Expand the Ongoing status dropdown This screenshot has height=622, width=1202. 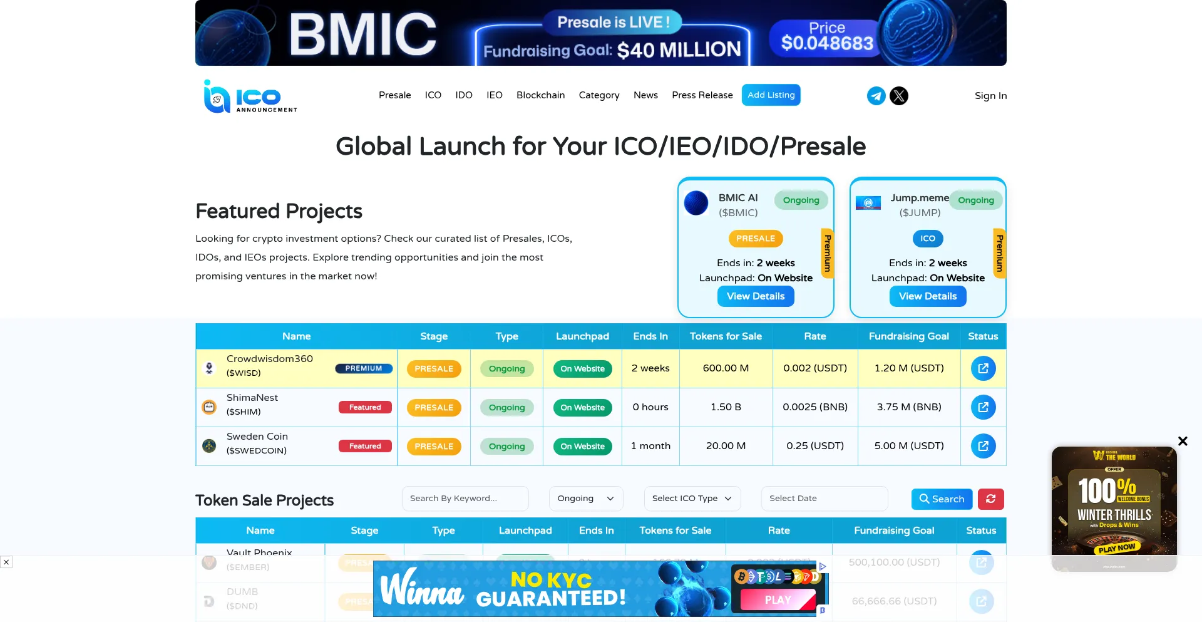(586, 499)
